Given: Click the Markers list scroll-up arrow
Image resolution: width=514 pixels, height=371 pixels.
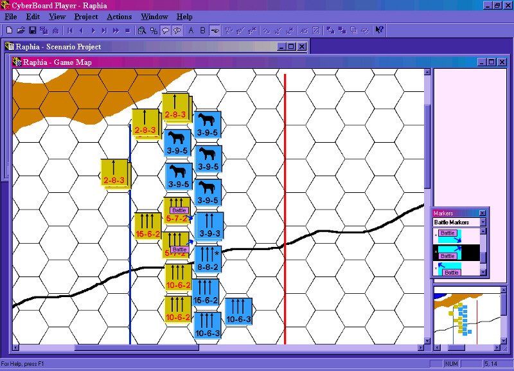Looking at the screenshot, I should [483, 231].
